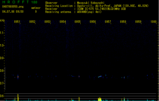Click the 'Receiving Location' field label
This screenshot has width=159, height=101.
pyautogui.click(x=59, y=6)
